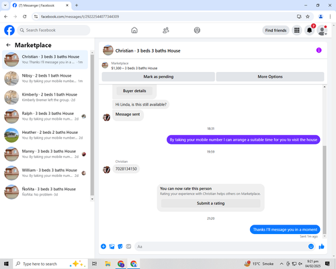This screenshot has height=269, width=336.
Task: Click the Find friends button
Action: [276, 30]
